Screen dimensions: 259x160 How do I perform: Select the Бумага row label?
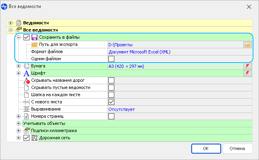coord(38,66)
